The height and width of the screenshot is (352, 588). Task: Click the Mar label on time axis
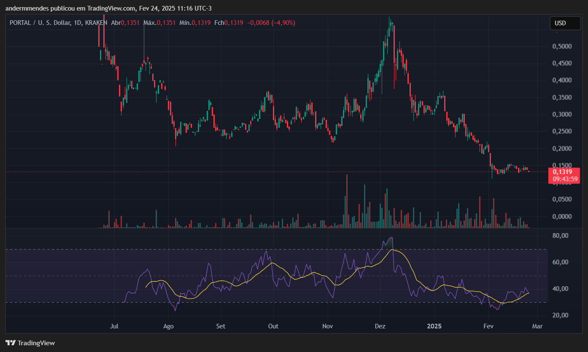coord(537,326)
